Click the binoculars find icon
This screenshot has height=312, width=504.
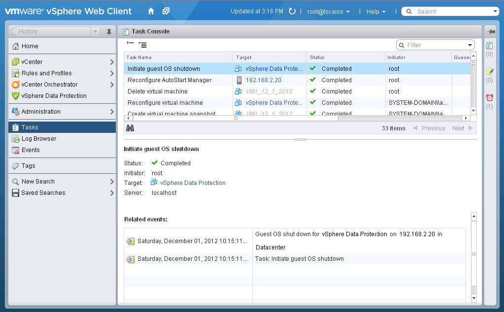130,128
